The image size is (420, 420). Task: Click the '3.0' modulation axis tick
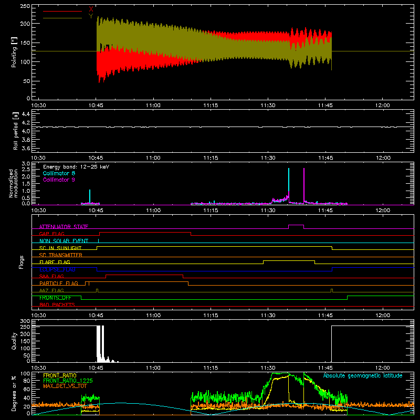[26, 164]
